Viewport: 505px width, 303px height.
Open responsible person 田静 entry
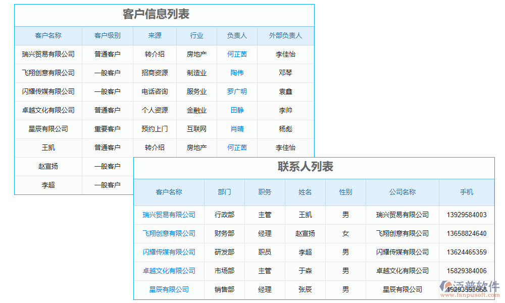point(237,110)
